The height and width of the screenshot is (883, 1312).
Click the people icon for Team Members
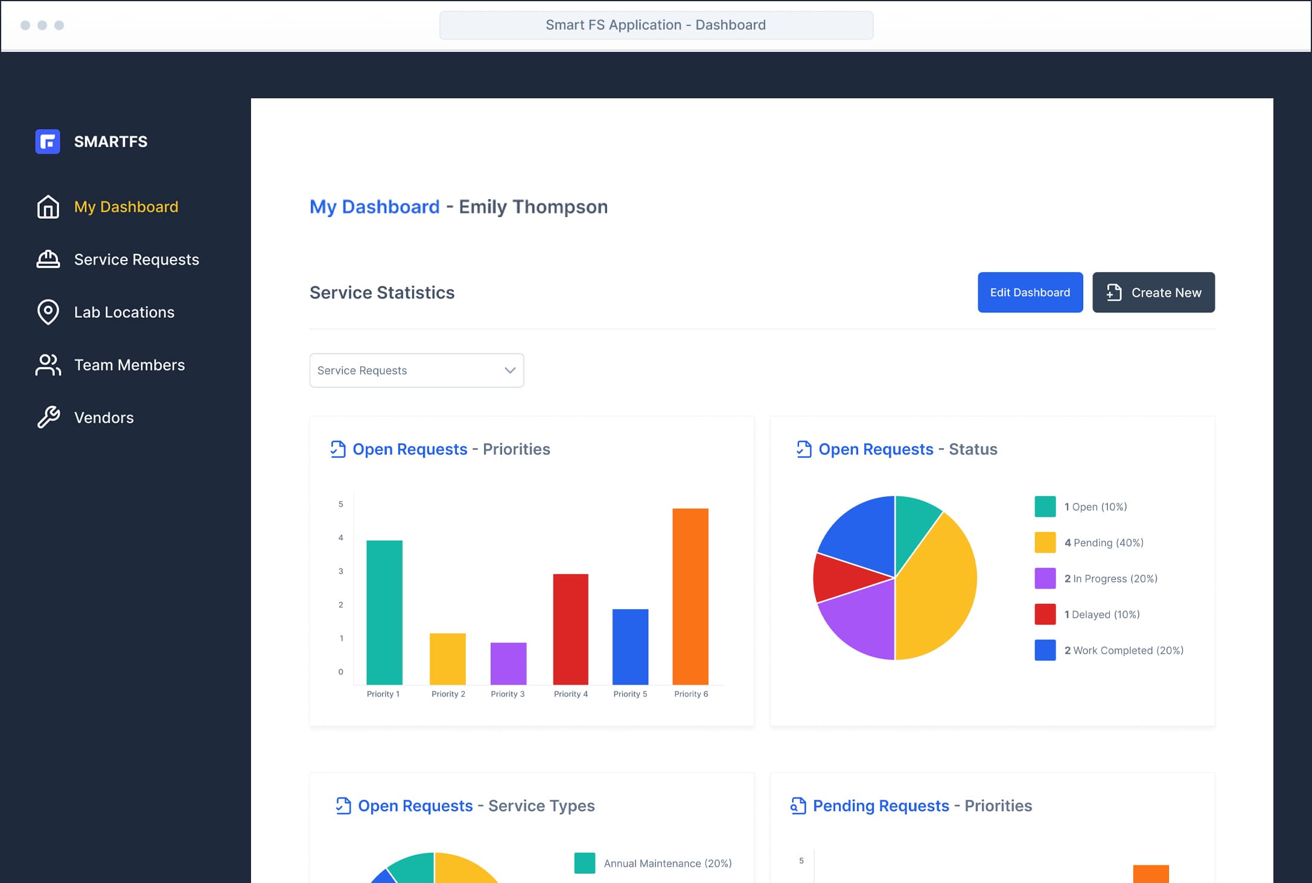(48, 365)
